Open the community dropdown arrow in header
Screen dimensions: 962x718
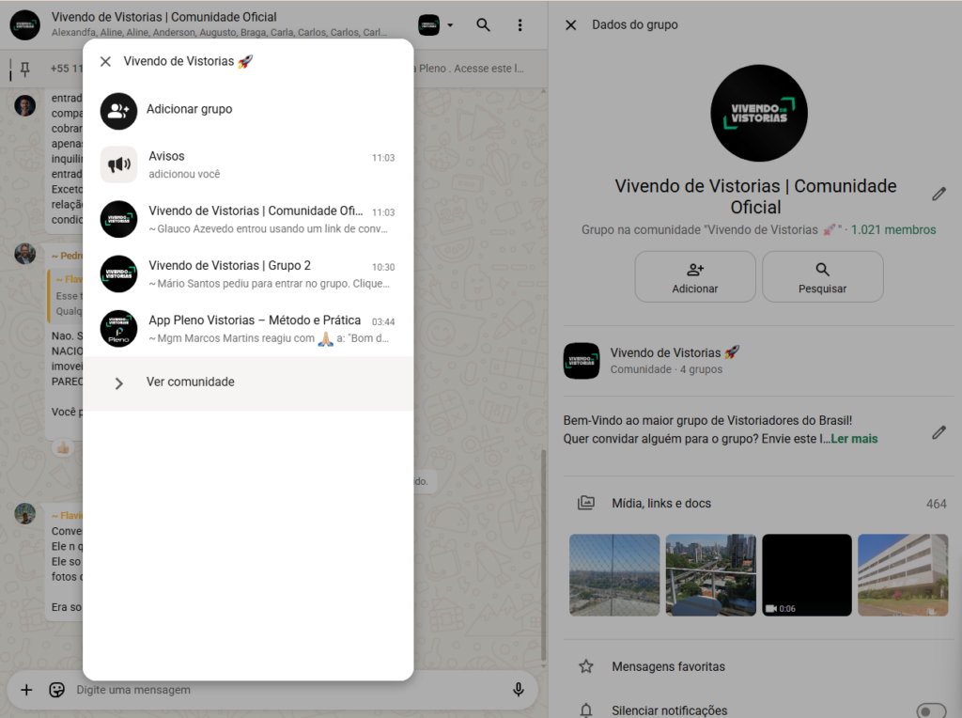[x=450, y=25]
